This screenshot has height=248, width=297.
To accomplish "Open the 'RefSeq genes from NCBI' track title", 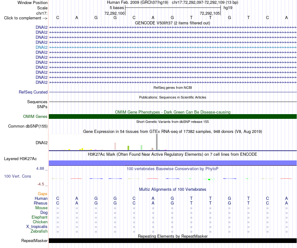I will (x=173, y=88).
